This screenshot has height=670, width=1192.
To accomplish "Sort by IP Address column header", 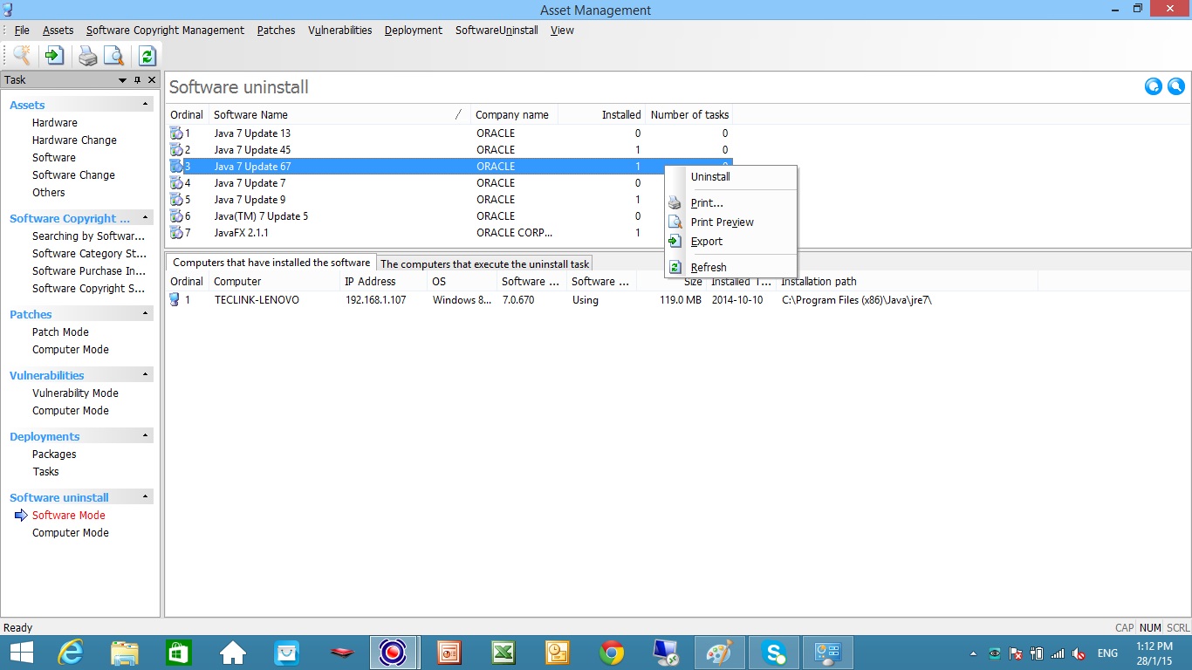I will pos(384,281).
